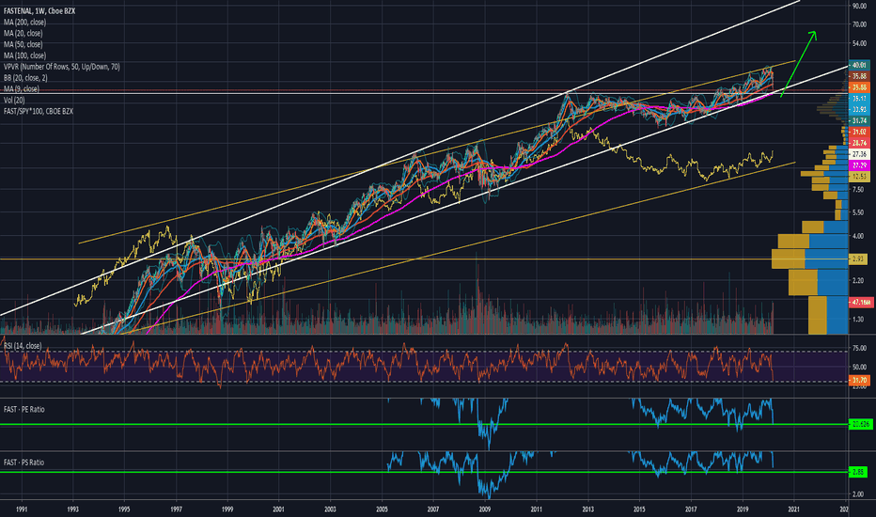Click the white 27.36 price tag

click(859, 154)
